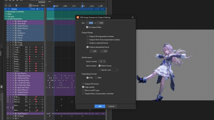Select Output a selected frame radio
The height and width of the screenshot is (120, 214).
pyautogui.click(x=87, y=43)
